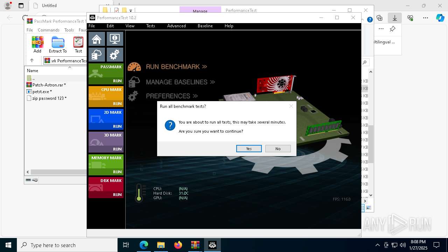Click File Explorer help question icon
Image resolution: width=448 pixels, height=252 pixels.
pyautogui.click(x=370, y=20)
